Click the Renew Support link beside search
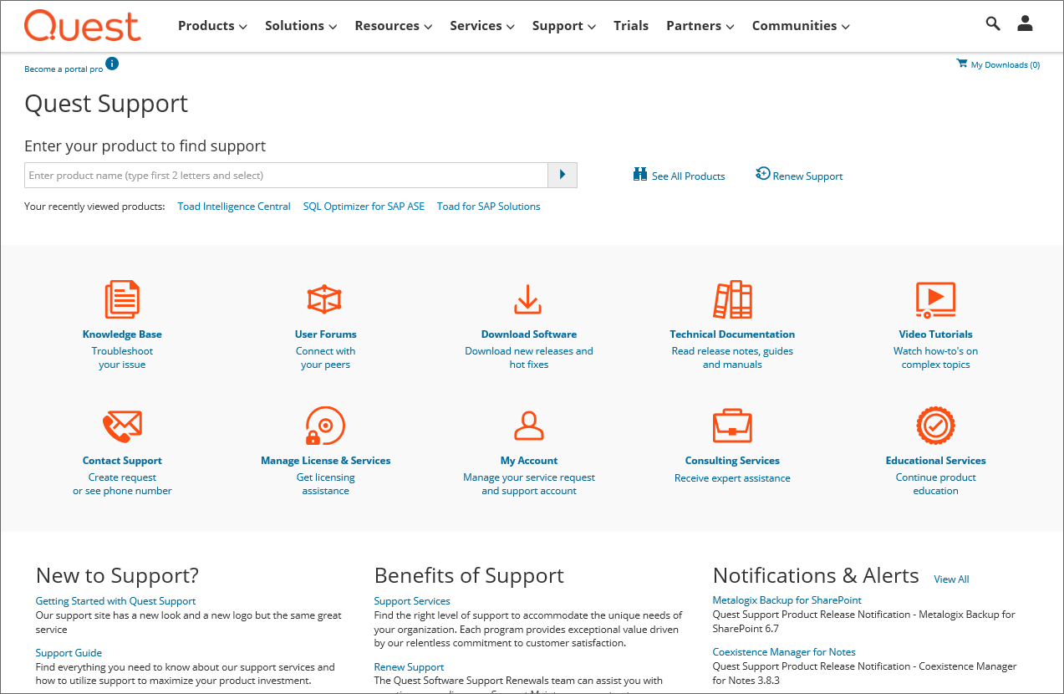The image size is (1064, 694). coord(807,176)
